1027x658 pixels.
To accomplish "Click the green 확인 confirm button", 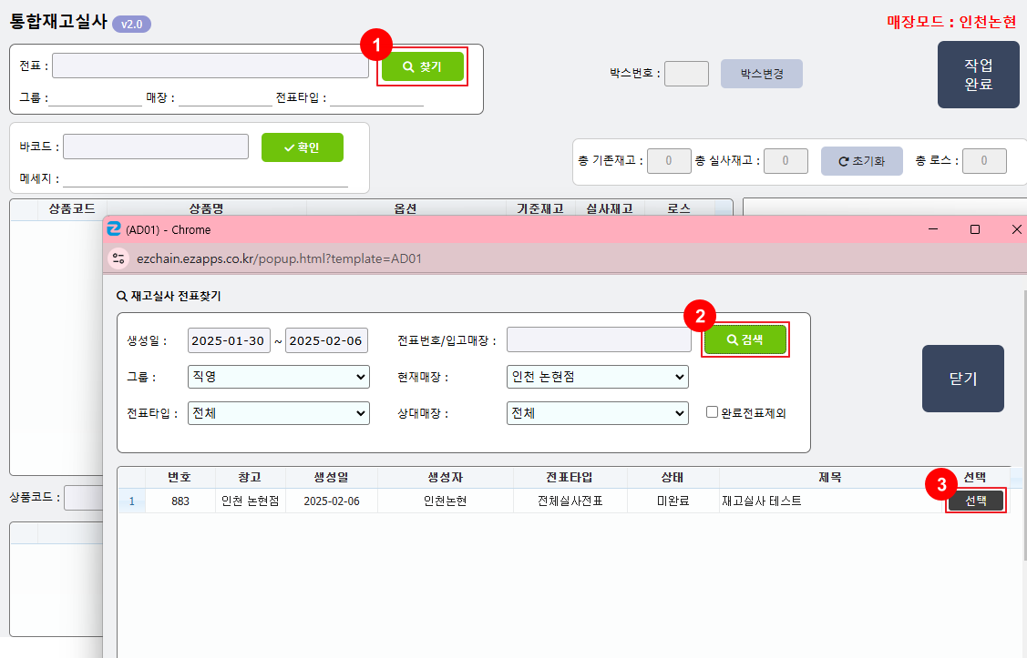I will pos(302,147).
